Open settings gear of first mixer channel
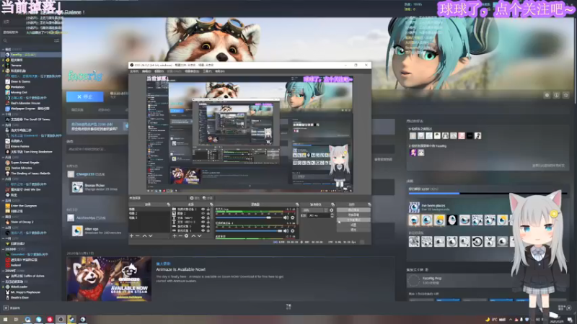Image resolution: width=577 pixels, height=324 pixels. click(293, 218)
